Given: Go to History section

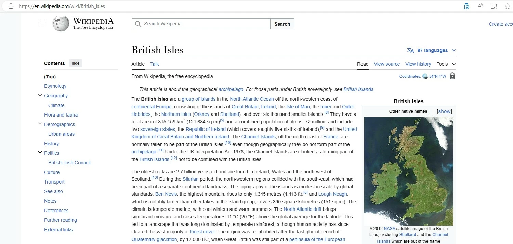Looking at the screenshot, I should (51, 144).
